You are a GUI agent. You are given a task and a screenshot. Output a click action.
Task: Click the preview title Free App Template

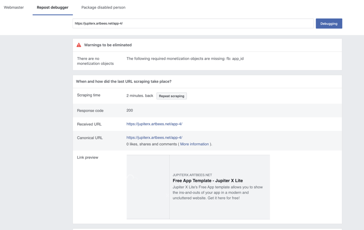208,181
